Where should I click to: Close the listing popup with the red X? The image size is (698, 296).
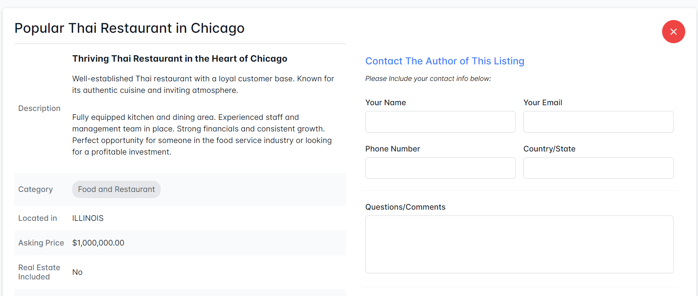point(673,32)
